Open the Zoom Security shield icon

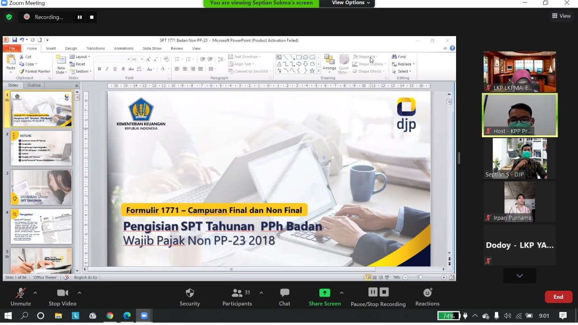click(190, 293)
